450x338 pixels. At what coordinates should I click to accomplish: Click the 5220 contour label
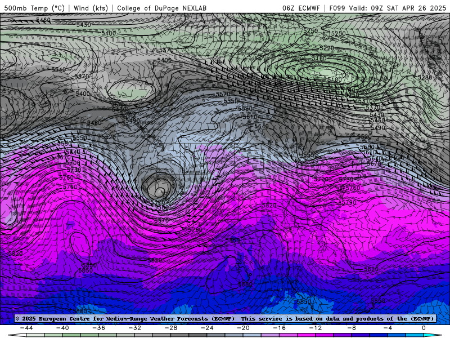327,48
